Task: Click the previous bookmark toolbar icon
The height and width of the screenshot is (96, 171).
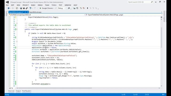Action: (90, 8)
